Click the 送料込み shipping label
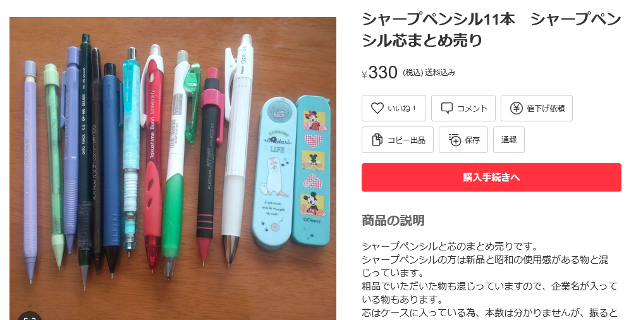This screenshot has width=636, height=320. point(440,73)
